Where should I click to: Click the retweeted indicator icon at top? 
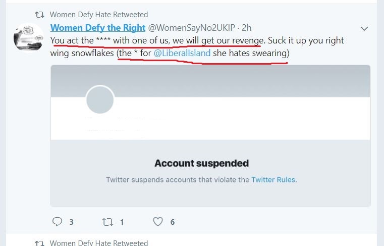pyautogui.click(x=39, y=14)
